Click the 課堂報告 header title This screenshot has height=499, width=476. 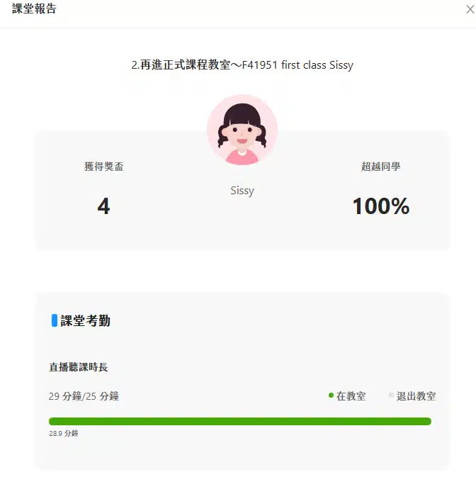pyautogui.click(x=34, y=10)
